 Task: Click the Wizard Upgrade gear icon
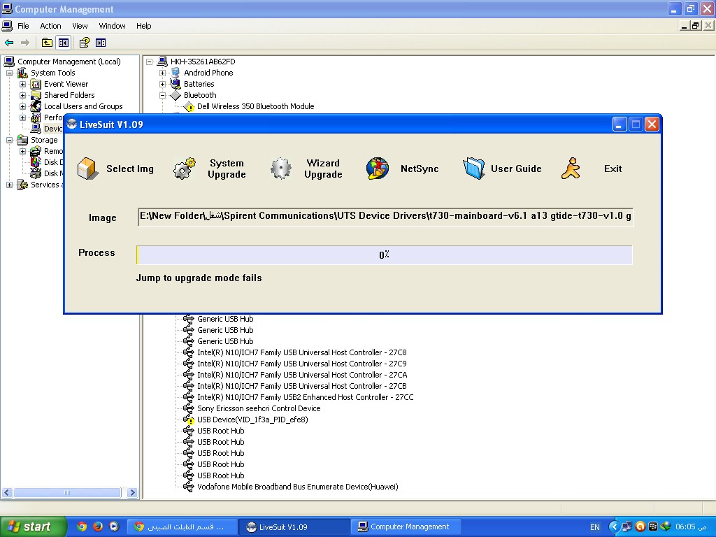pos(281,169)
